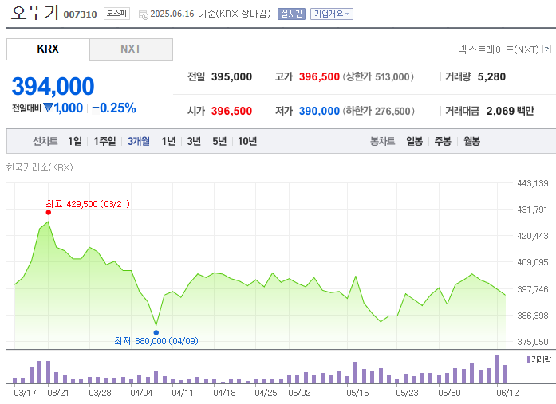Select the 3년 line chart period
This screenshot has width=556, height=404.
point(194,141)
